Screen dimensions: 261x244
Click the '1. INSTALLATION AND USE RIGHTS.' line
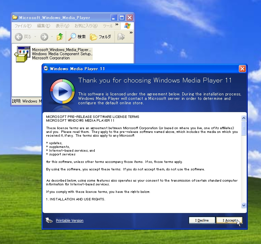coord(76,199)
